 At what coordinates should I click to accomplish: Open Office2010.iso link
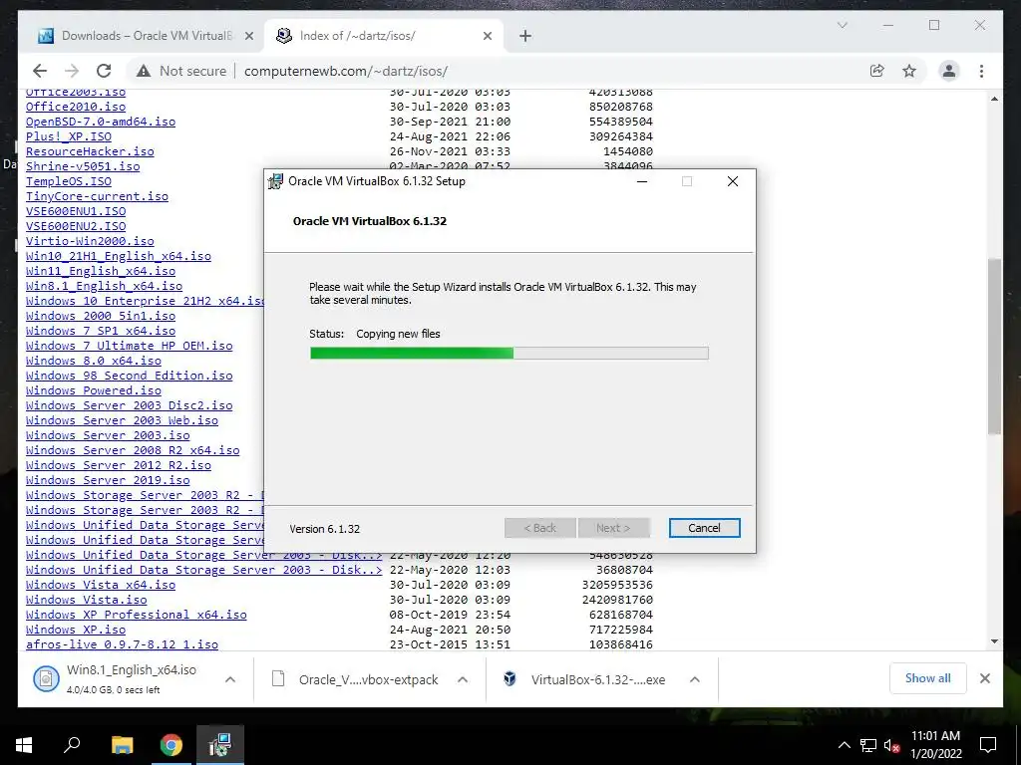tap(76, 107)
